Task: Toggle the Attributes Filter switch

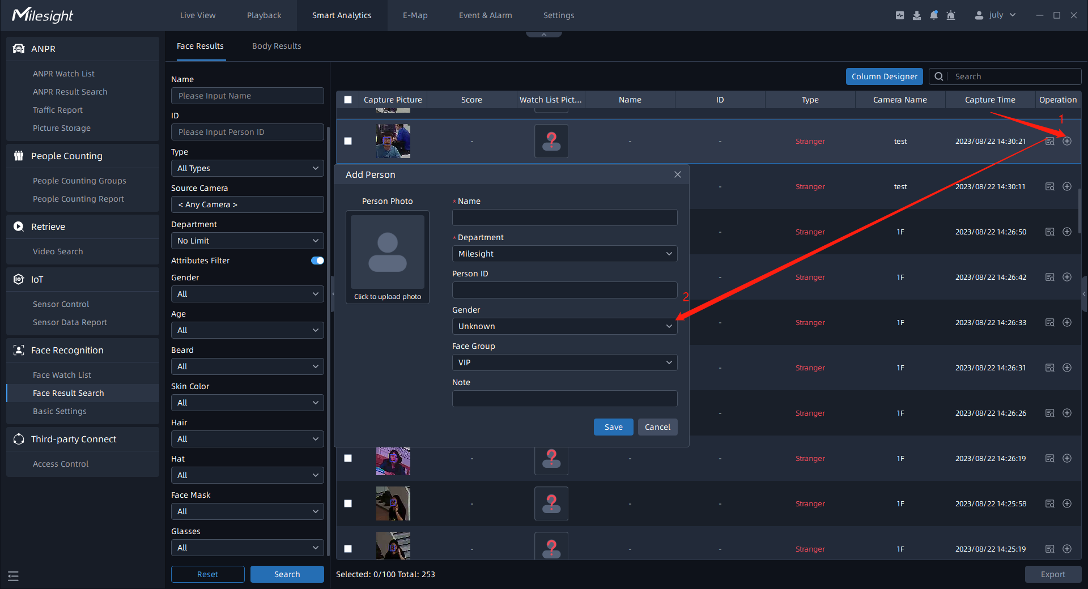Action: tap(317, 261)
